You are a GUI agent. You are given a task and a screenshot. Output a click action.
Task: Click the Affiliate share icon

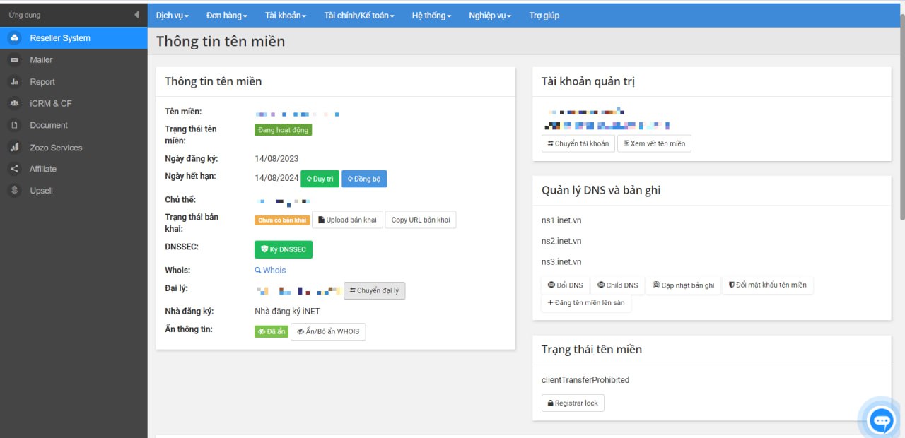tap(14, 169)
